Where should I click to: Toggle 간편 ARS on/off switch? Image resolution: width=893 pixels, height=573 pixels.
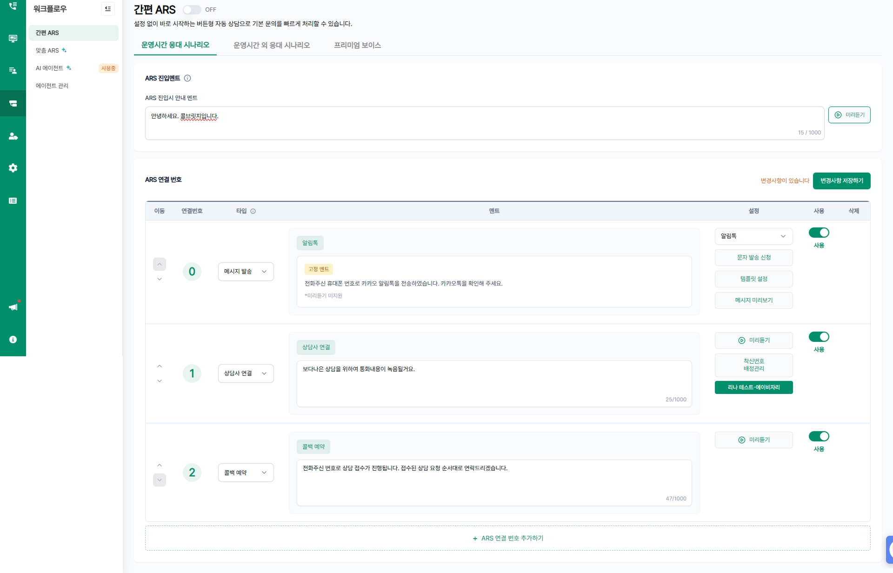pyautogui.click(x=192, y=10)
